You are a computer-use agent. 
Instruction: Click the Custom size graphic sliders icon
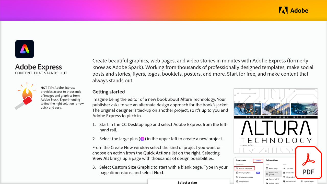pos(237,168)
